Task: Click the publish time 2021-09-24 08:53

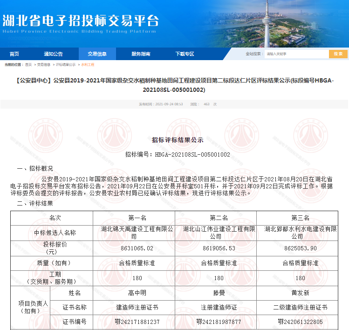Action: (x=161, y=104)
